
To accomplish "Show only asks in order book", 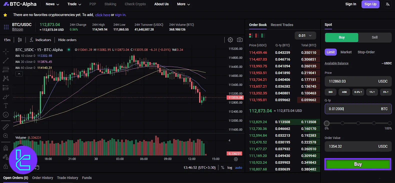I will 257,36.
